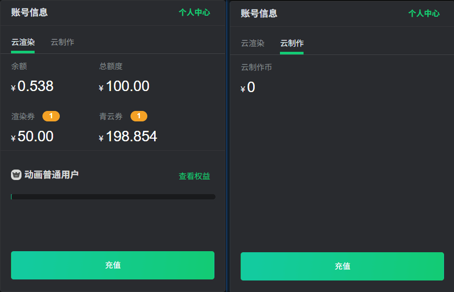The image size is (454, 292).
Task: Click the 充值 button in left panel
Action: tap(113, 265)
